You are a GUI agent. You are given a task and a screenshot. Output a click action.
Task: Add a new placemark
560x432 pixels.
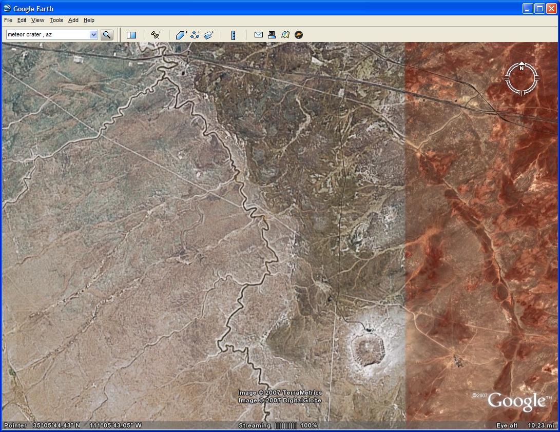click(156, 35)
